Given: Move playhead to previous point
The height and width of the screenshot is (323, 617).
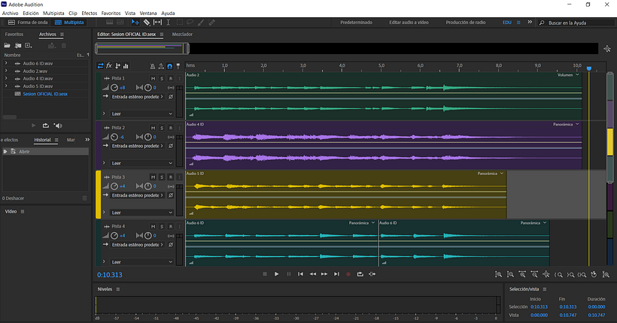Looking at the screenshot, I should point(301,274).
